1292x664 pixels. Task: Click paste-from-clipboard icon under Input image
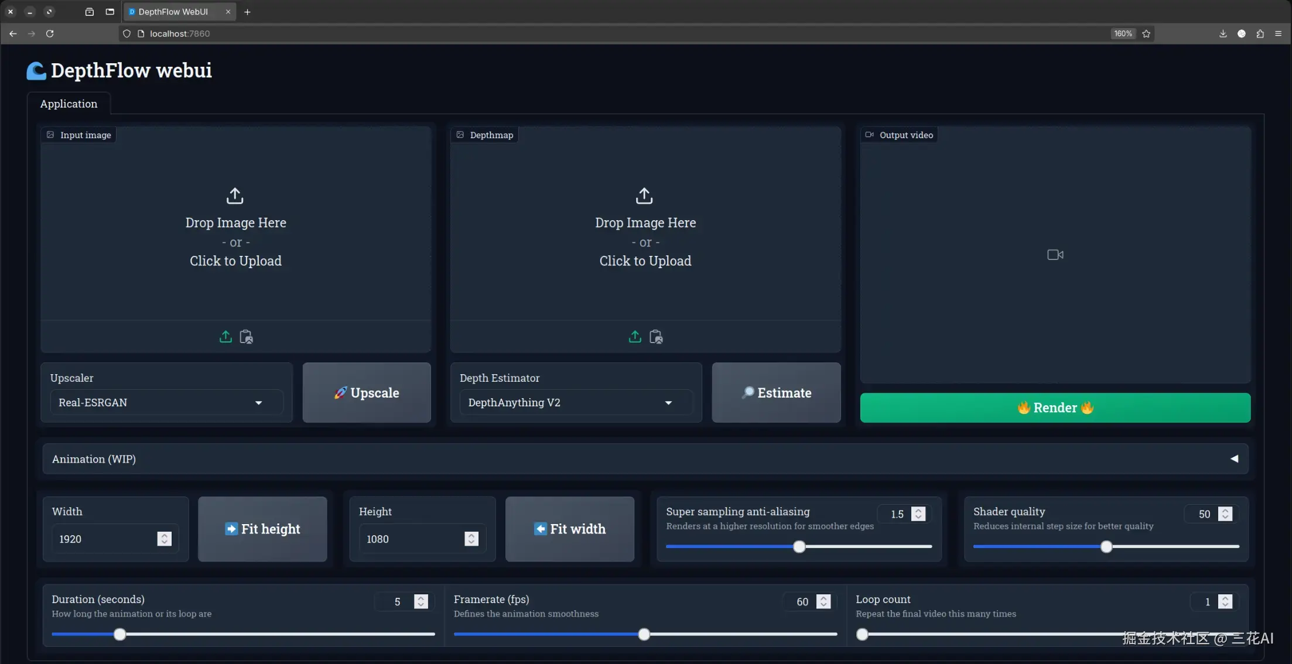click(246, 337)
